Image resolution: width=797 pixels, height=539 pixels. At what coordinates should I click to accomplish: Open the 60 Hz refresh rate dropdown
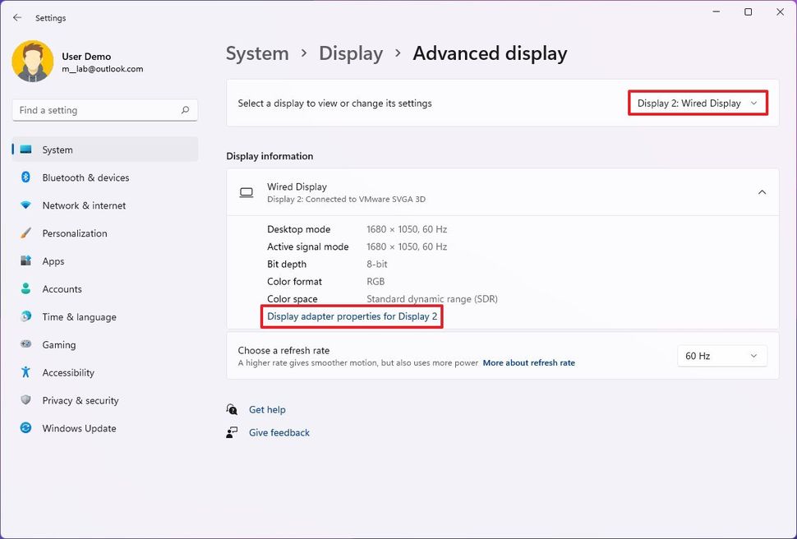721,356
